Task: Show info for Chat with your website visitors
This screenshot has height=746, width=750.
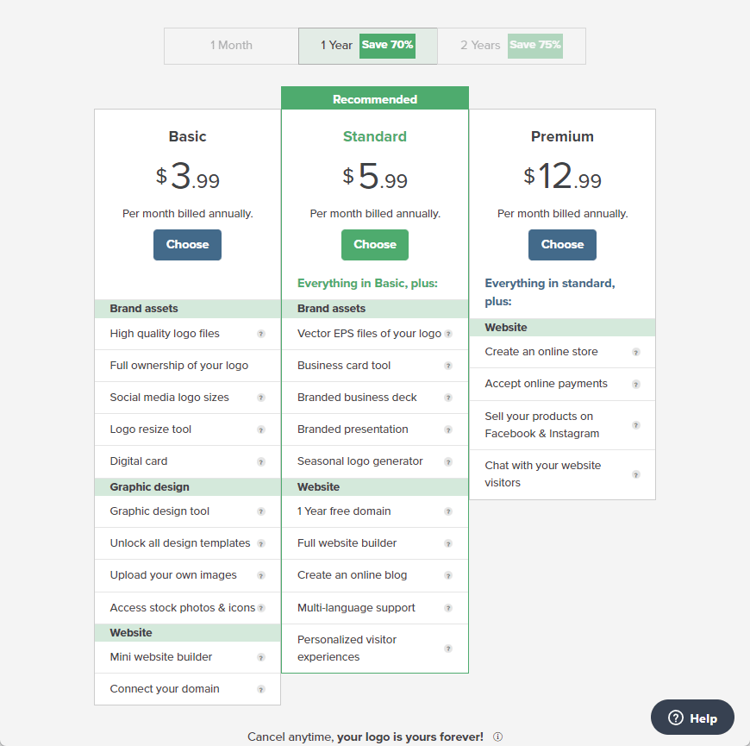Action: click(x=636, y=474)
